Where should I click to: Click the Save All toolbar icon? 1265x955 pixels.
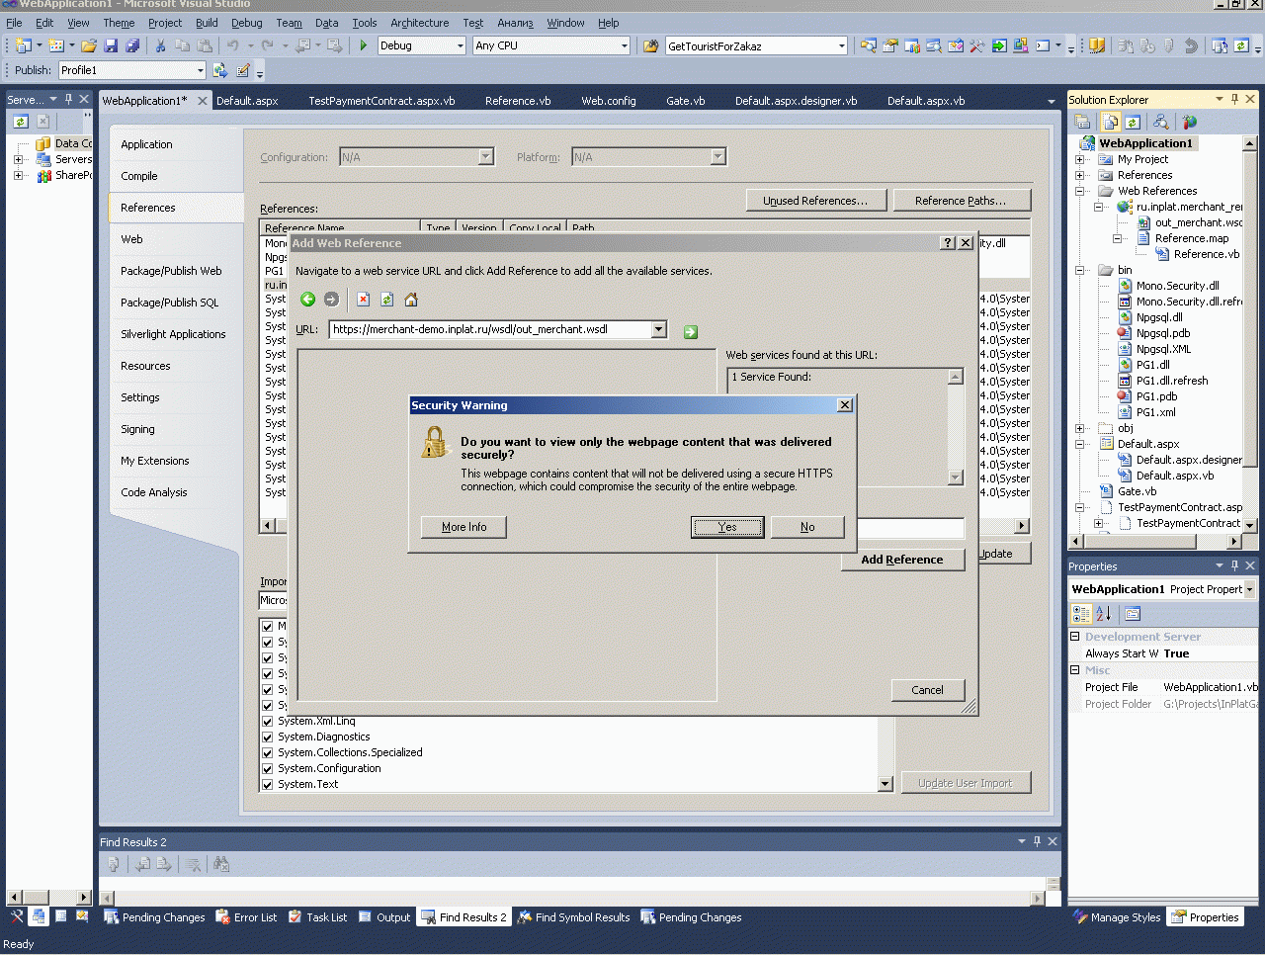[x=132, y=45]
